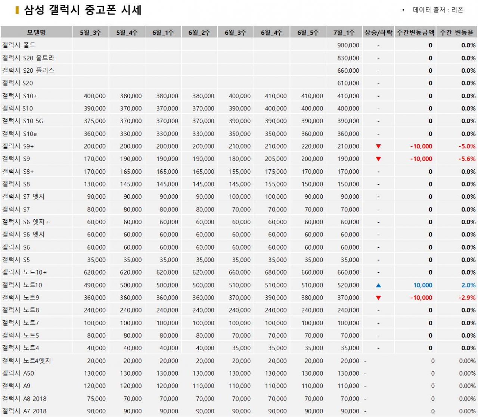Click the 170,000 price in the 5월_3주 column of 갤럭시 S9
Screen dimensions: 478x417
[95, 159]
